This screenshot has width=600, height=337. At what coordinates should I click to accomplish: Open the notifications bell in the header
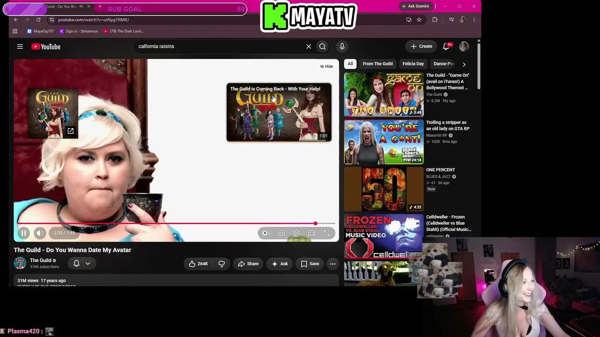pyautogui.click(x=446, y=46)
